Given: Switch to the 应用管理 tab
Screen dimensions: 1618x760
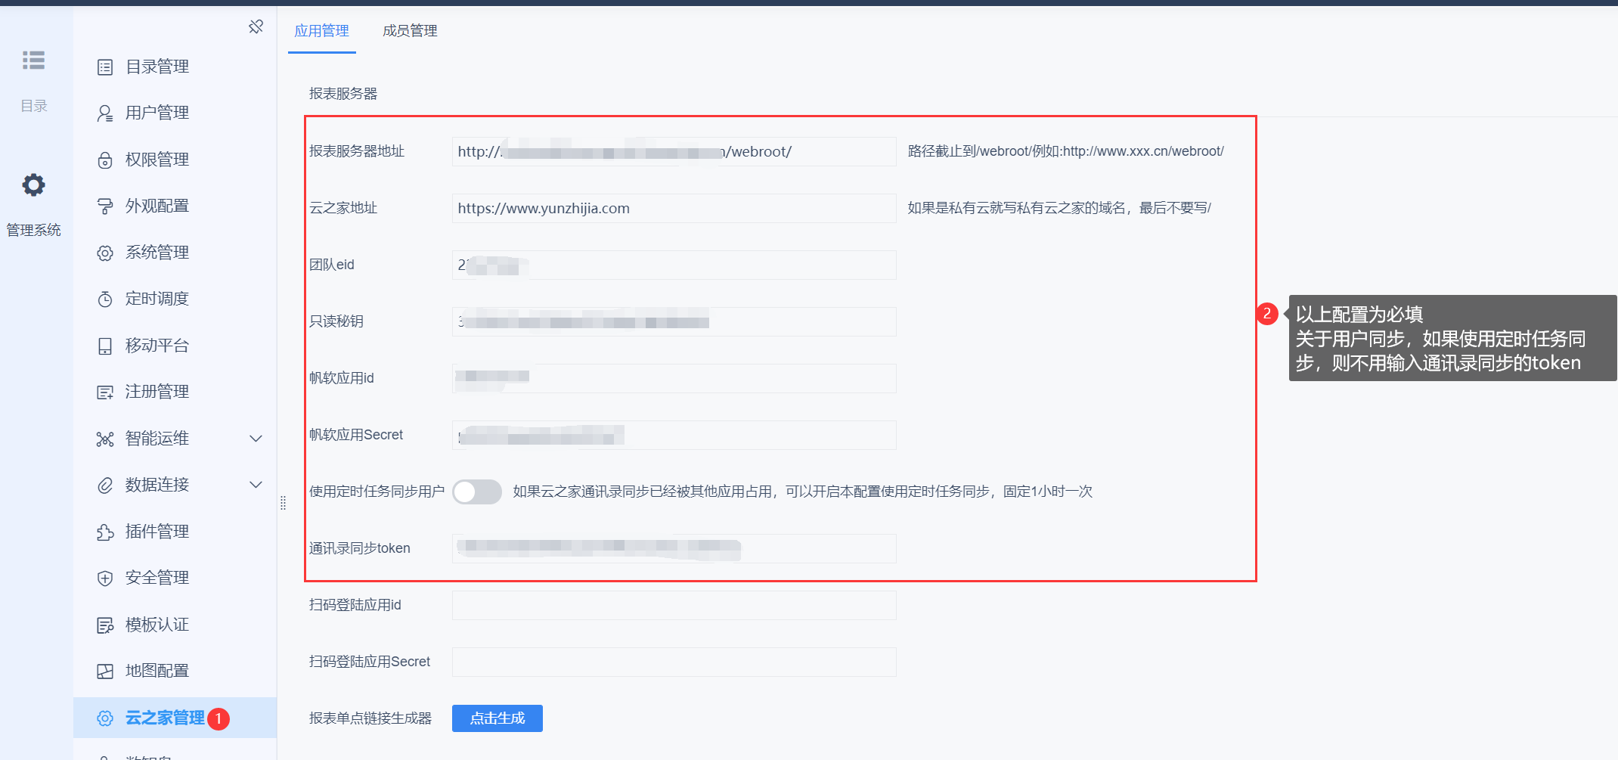Looking at the screenshot, I should [321, 31].
